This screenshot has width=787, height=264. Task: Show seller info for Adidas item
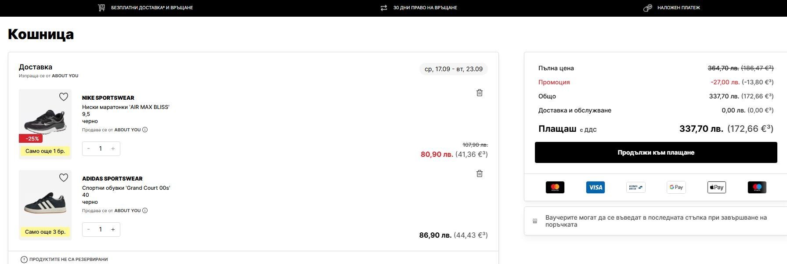(x=145, y=210)
